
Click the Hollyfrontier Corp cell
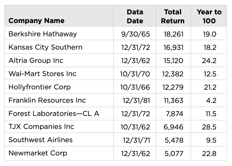pos(40,87)
